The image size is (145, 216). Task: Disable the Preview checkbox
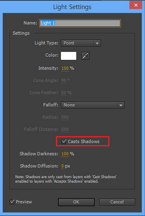[x=12, y=202]
